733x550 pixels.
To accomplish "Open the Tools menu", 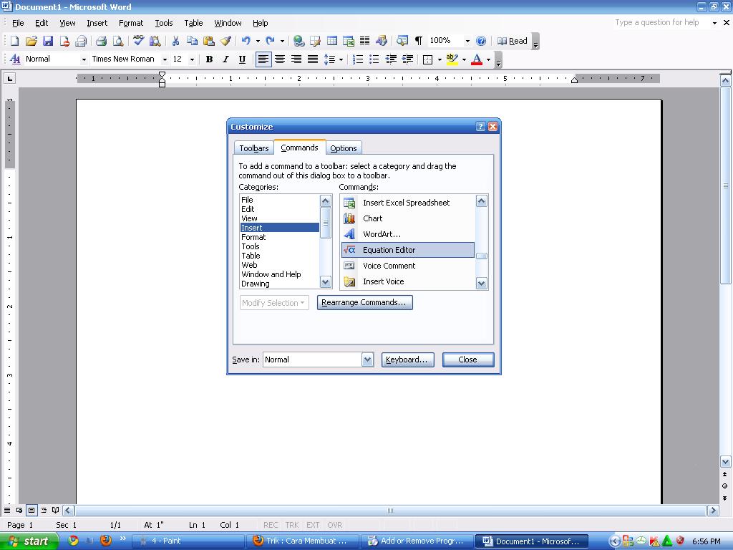I will tap(164, 23).
